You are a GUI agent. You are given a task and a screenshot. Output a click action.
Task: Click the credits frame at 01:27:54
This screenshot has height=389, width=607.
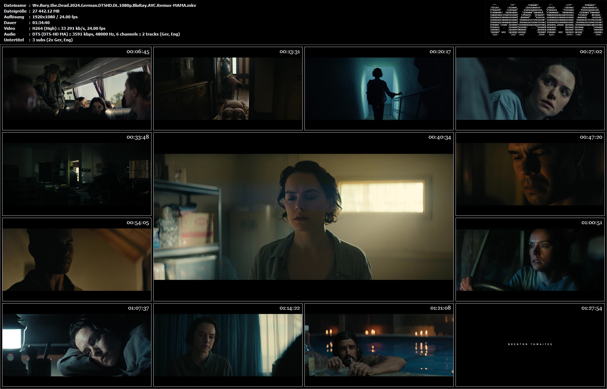530,345
